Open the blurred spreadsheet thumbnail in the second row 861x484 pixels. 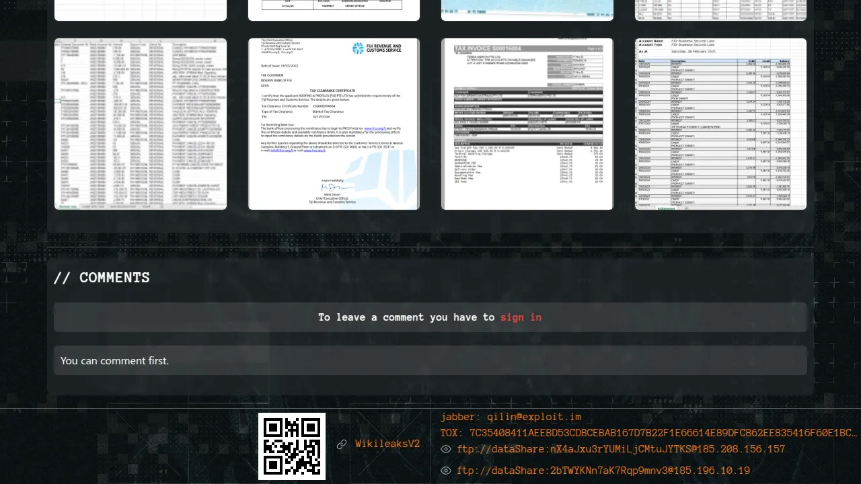pos(141,124)
